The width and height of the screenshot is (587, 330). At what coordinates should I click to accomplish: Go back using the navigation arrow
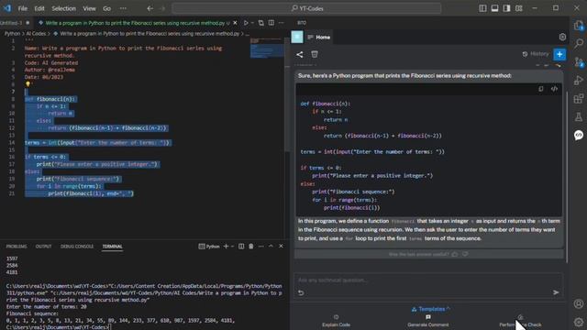(150, 8)
